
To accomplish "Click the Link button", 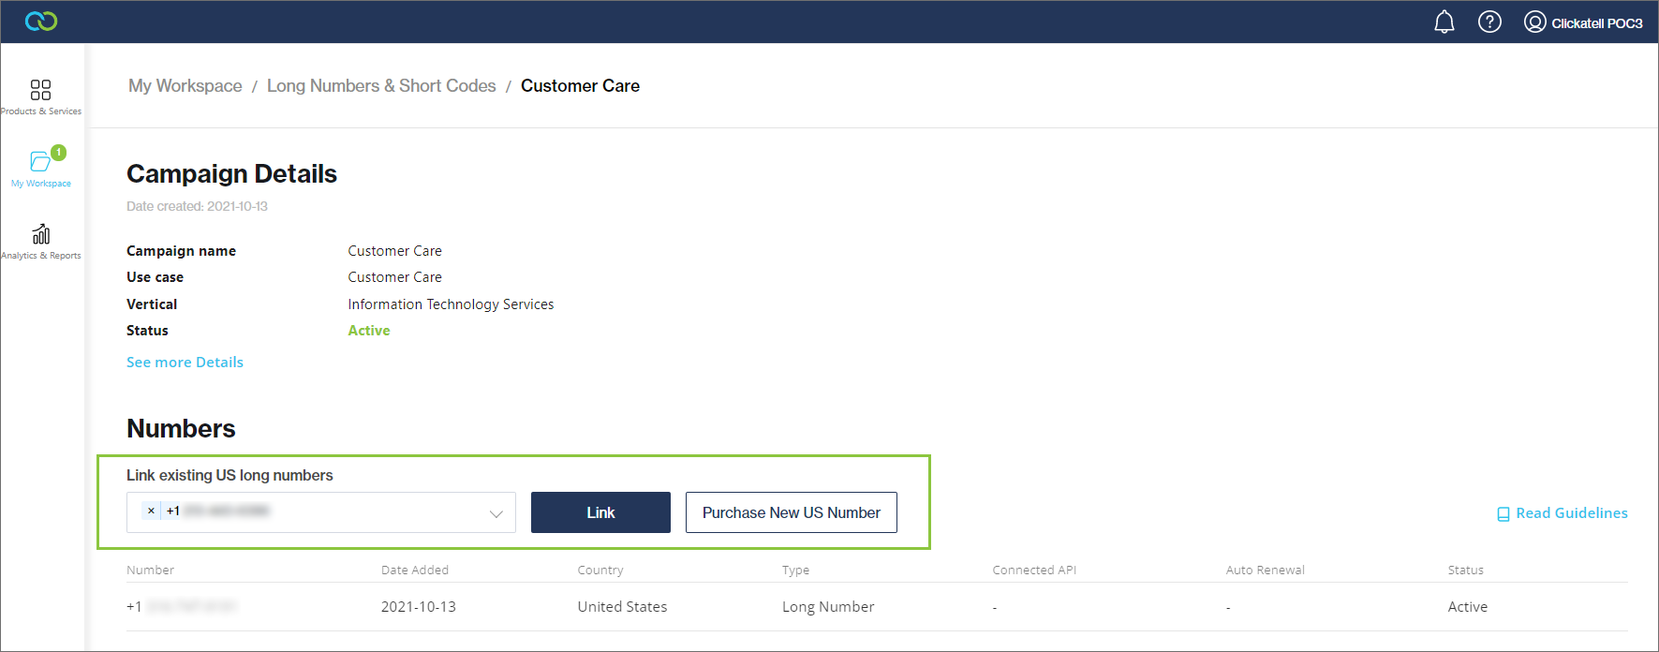I will [600, 512].
